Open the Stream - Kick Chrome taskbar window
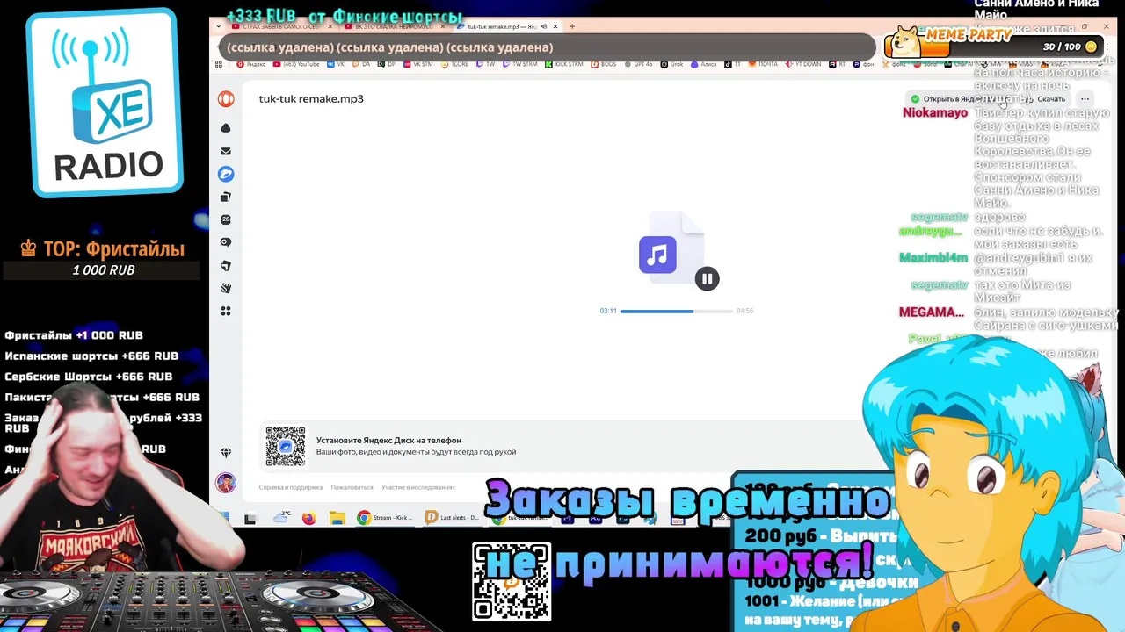1125x632 pixels. 385,518
